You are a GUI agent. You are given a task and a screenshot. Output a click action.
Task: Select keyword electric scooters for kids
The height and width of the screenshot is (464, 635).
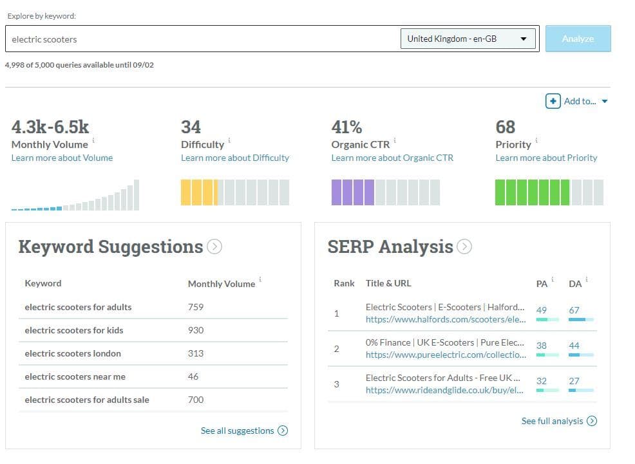(x=74, y=330)
